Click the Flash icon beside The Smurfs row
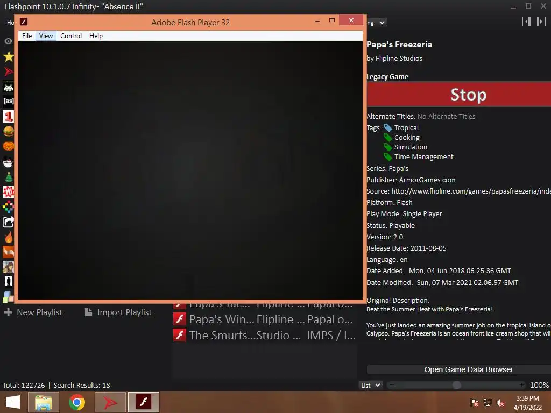 coord(180,335)
